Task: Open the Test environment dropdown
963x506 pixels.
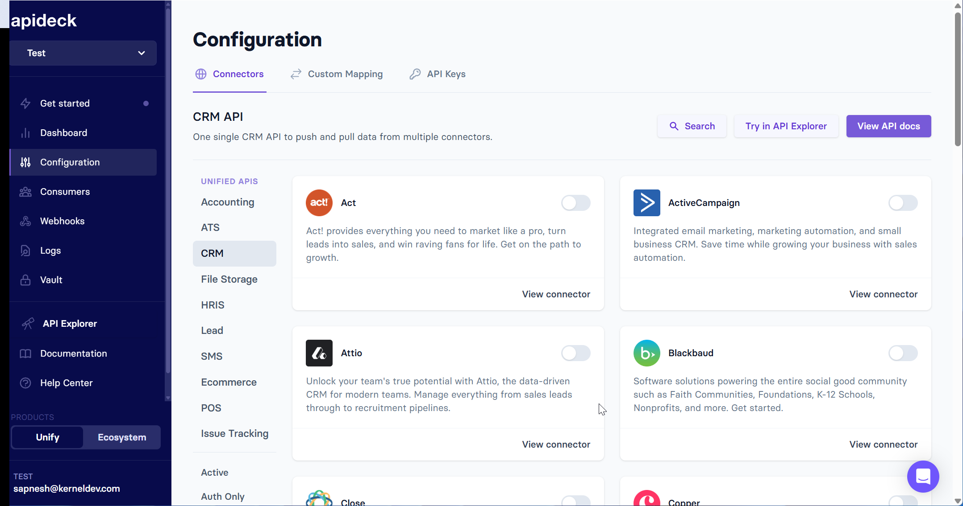Action: tap(83, 53)
